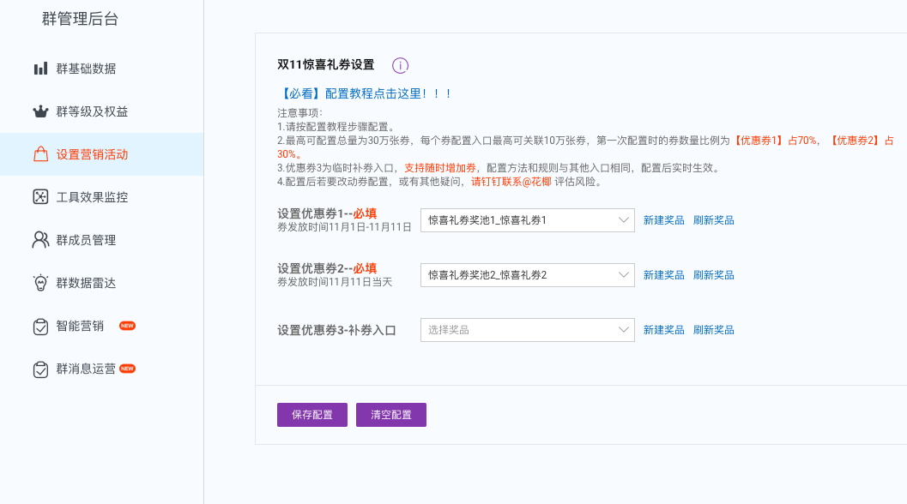
Task: Open the 惊喜礼券奖池1_惊喜礼券1 dropdown
Action: pos(528,220)
